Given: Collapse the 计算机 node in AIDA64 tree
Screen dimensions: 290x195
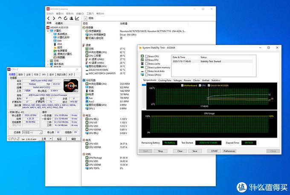Looking at the screenshot, I should (48, 31).
